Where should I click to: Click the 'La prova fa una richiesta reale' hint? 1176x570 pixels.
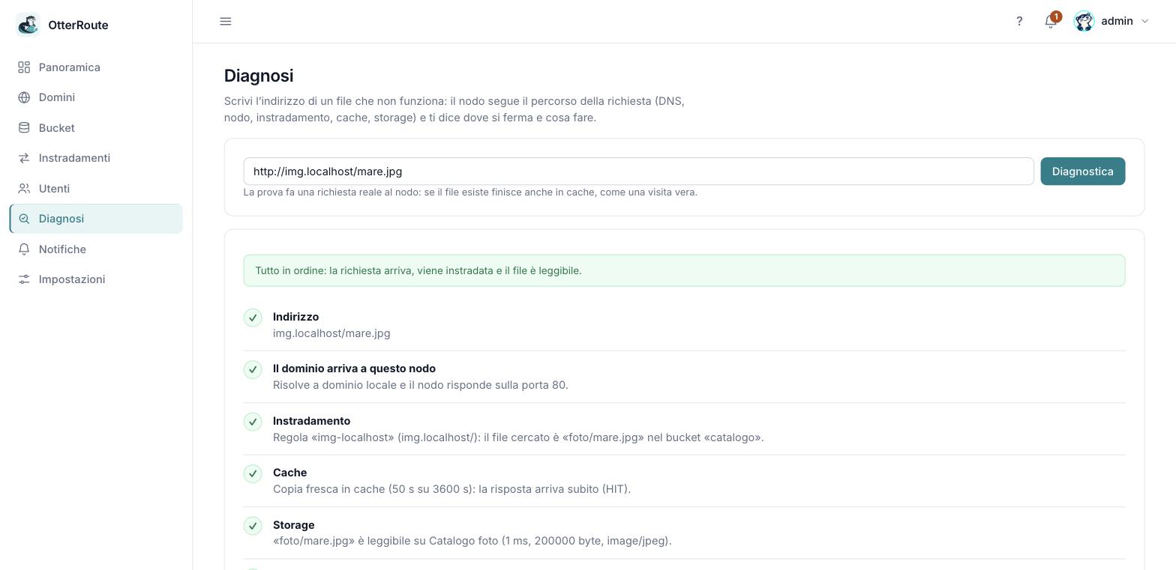coord(470,192)
